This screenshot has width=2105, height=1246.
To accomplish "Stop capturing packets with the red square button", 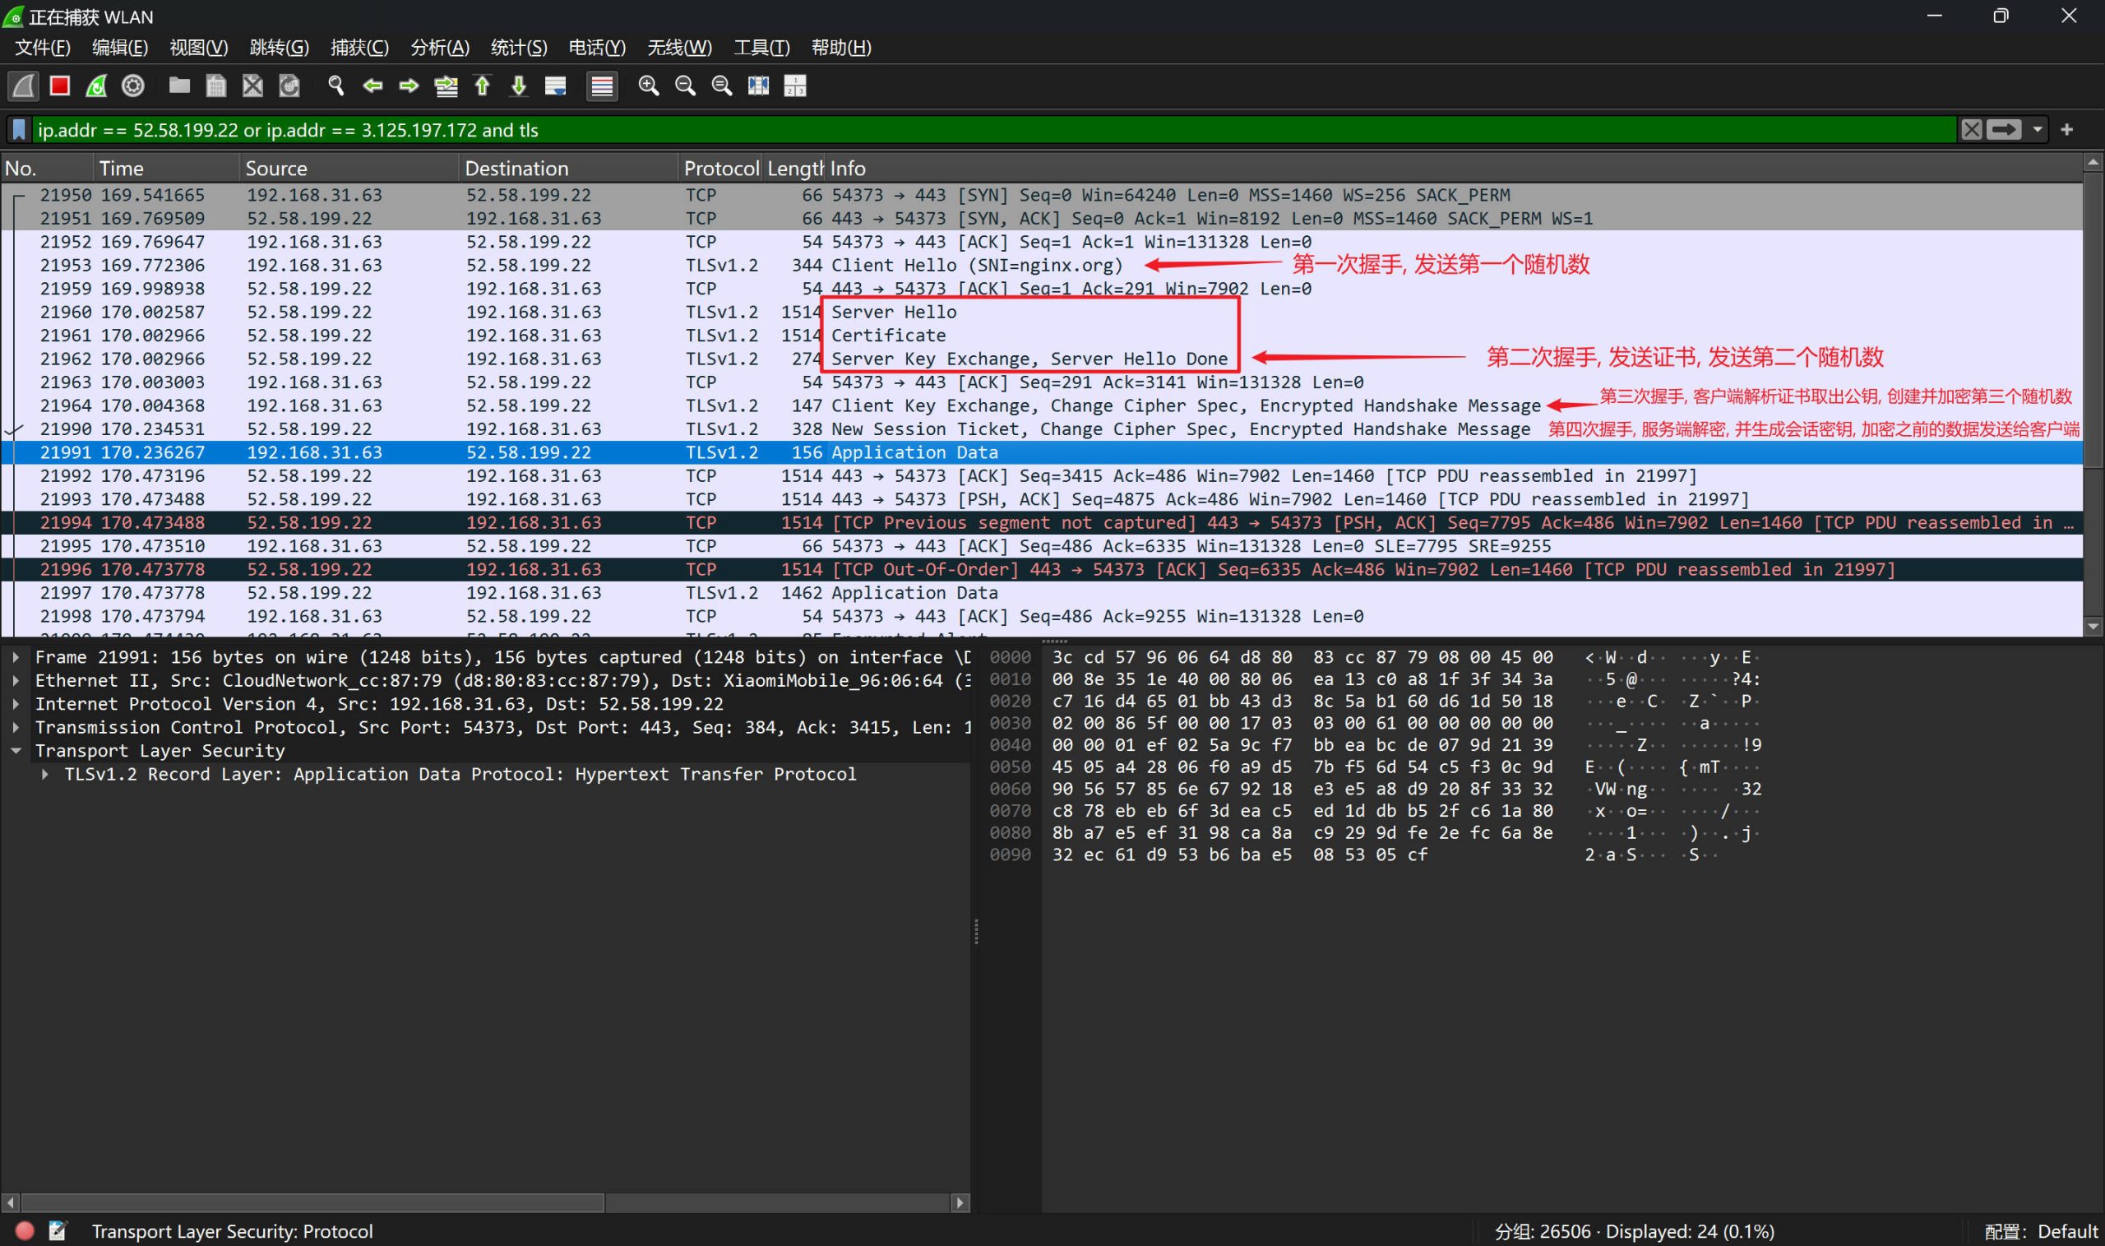I will coord(59,86).
